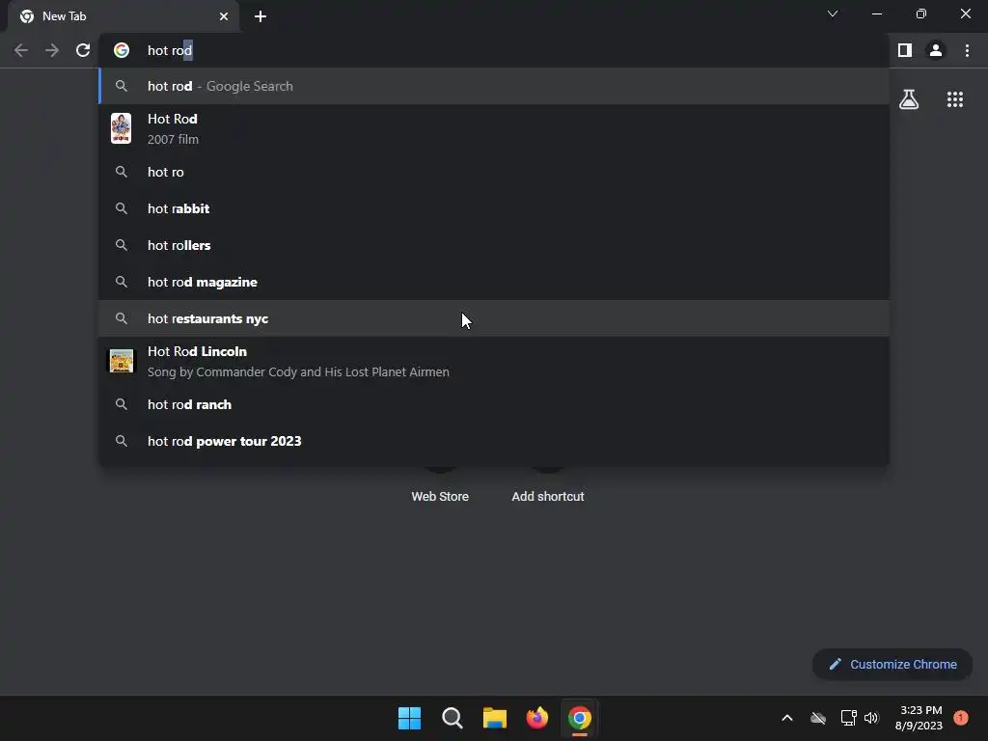Click the Google logo in the address bar
The image size is (988, 741).
pyautogui.click(x=122, y=50)
